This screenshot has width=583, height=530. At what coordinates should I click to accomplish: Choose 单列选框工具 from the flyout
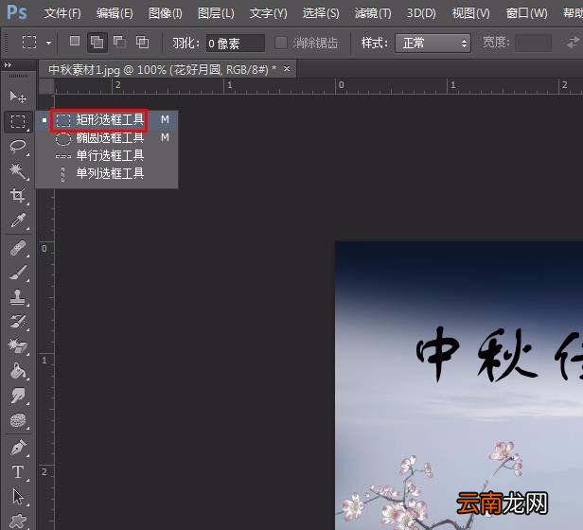coord(107,173)
